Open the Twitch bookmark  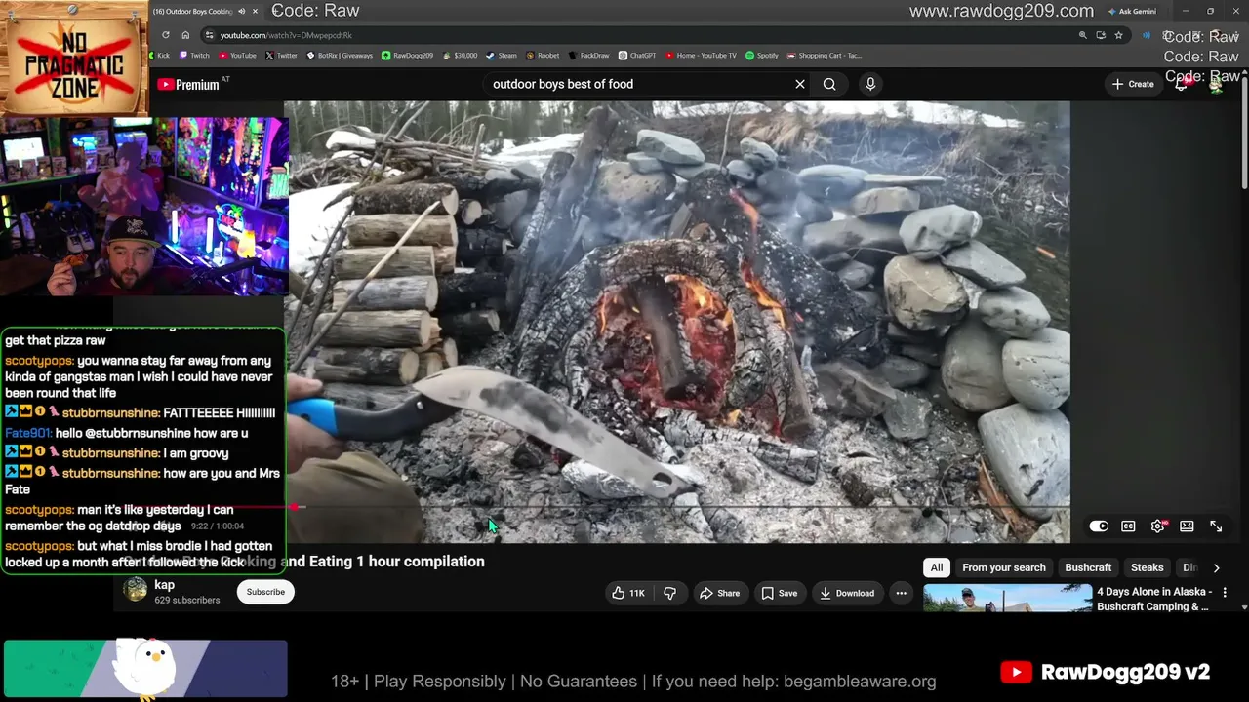click(195, 56)
